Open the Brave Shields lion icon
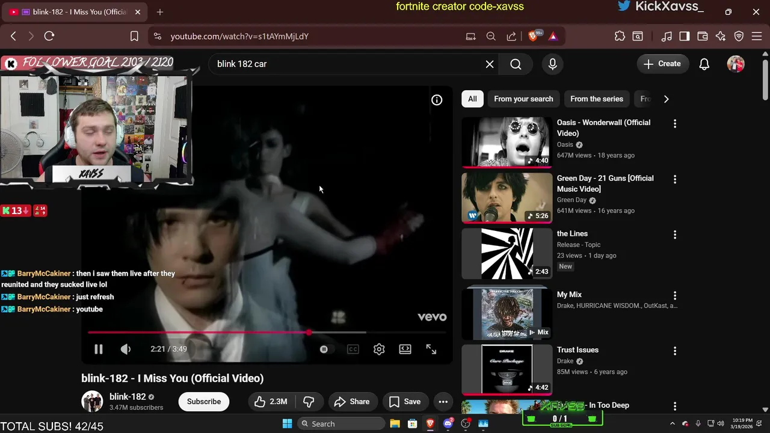Screen dimensions: 770x433 click(533, 36)
